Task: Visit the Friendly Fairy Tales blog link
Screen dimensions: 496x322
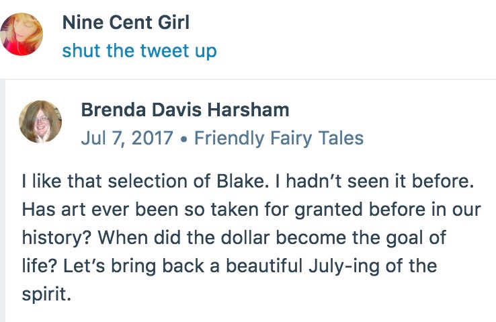Action: click(x=278, y=139)
